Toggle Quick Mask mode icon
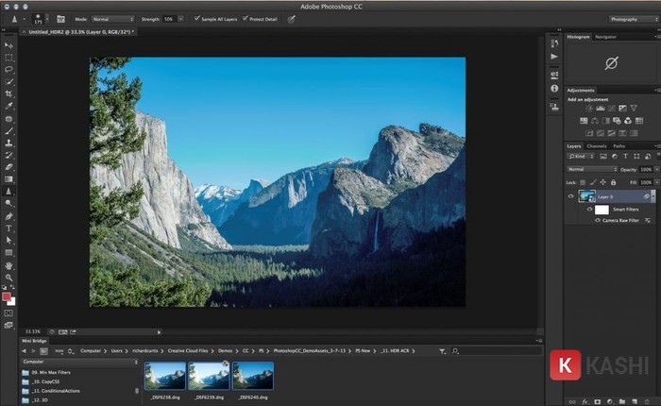661x406 pixels. click(x=8, y=313)
